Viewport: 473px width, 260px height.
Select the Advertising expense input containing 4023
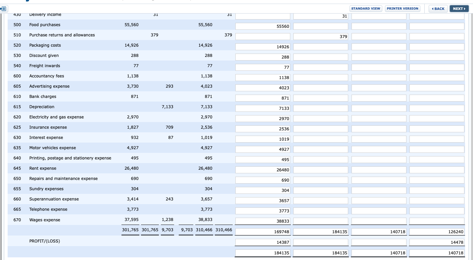click(x=263, y=88)
